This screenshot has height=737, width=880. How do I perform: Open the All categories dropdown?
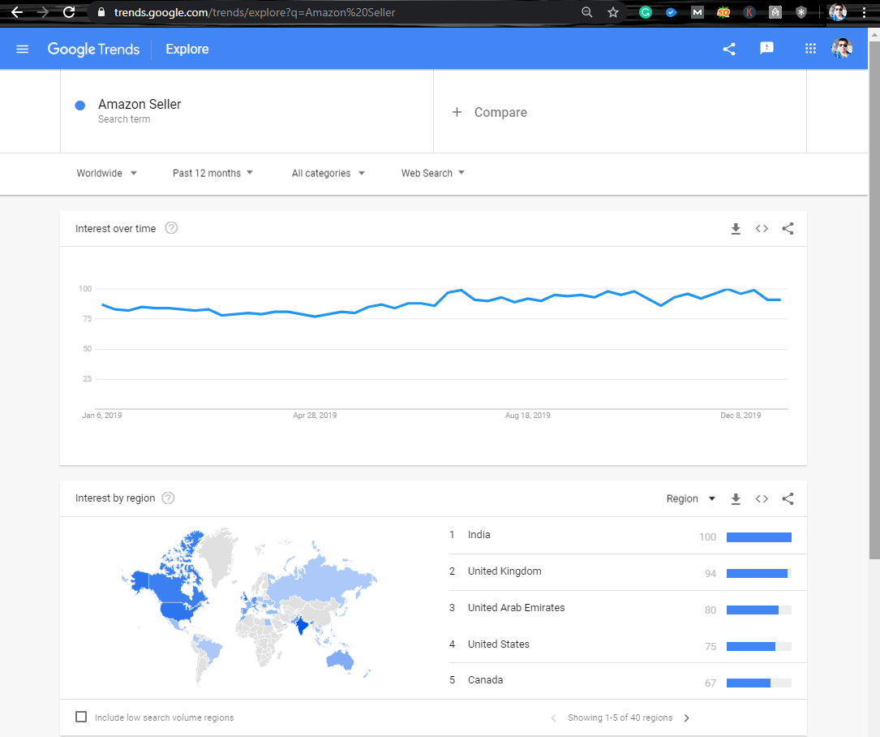click(328, 173)
